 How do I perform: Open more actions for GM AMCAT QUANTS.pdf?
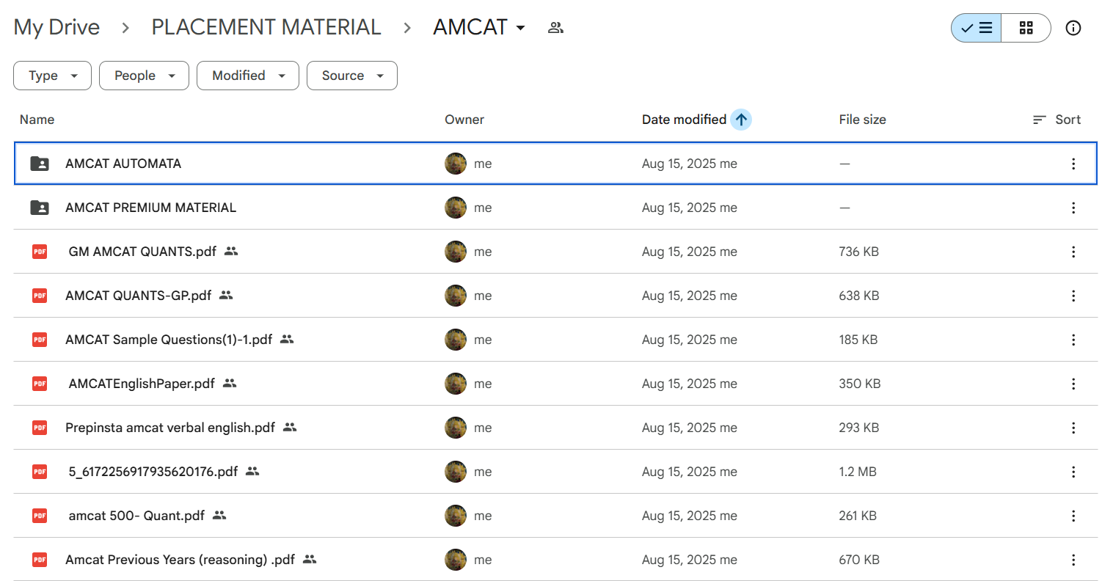pyautogui.click(x=1073, y=252)
